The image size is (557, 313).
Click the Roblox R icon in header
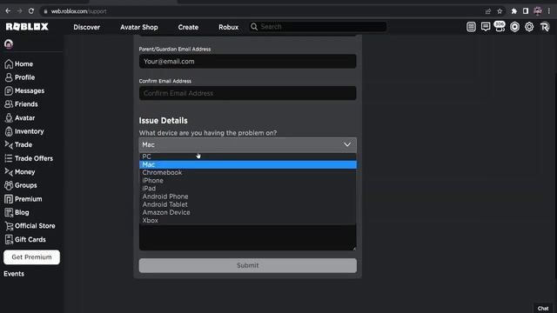tap(545, 27)
